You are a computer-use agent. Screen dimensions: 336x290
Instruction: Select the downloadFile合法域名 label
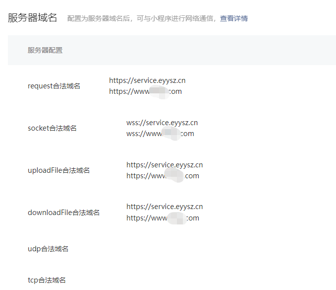click(63, 213)
